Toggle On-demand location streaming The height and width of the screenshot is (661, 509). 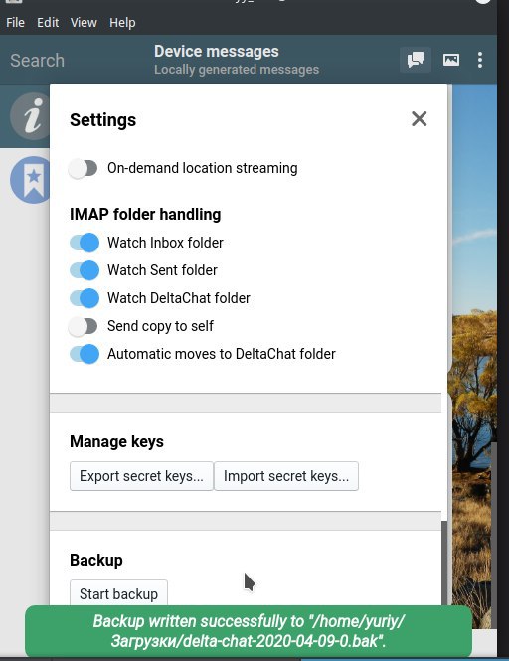[84, 168]
